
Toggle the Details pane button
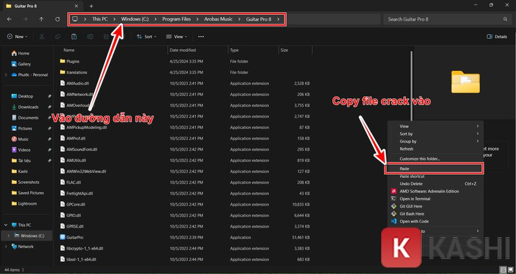[x=497, y=37]
